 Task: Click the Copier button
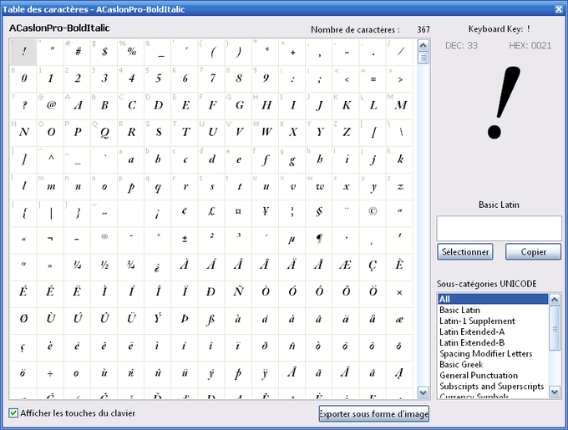[x=533, y=251]
